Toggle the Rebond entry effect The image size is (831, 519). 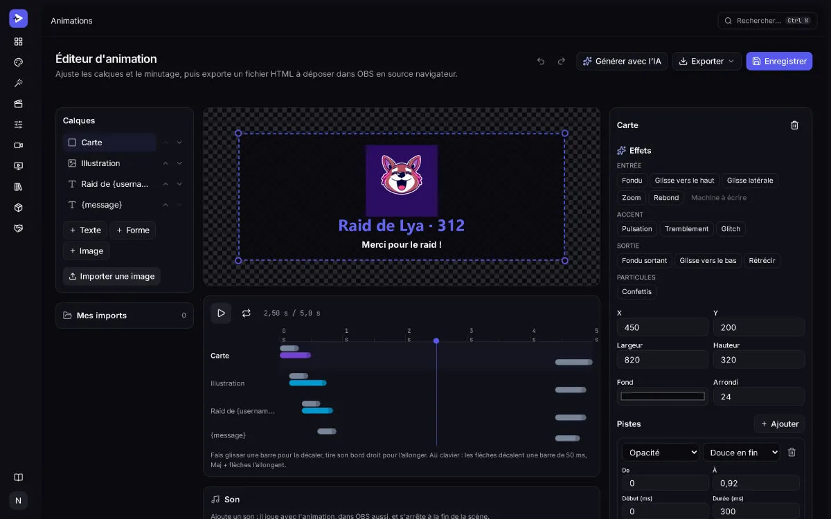[x=666, y=198]
